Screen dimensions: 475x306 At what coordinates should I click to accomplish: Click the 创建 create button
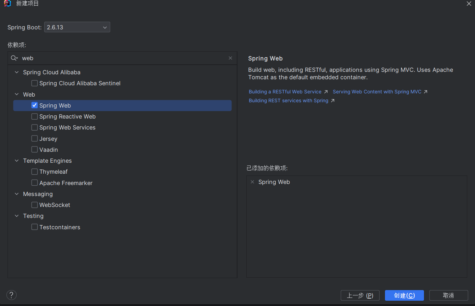(404, 295)
